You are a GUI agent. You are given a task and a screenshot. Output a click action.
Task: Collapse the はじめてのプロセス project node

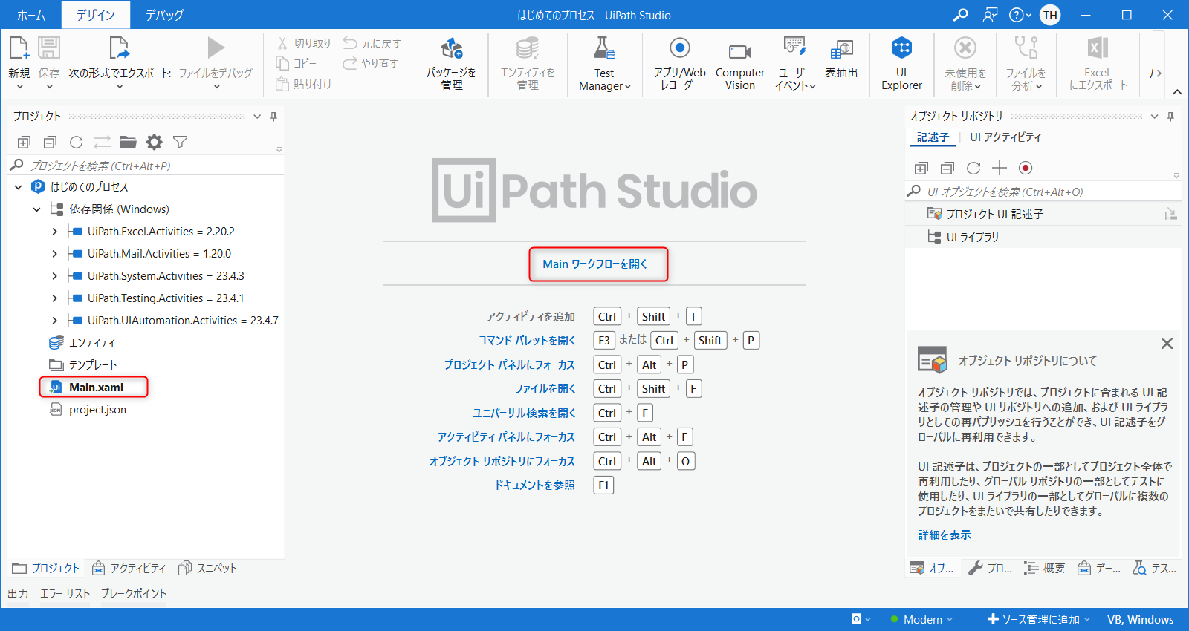[18, 187]
